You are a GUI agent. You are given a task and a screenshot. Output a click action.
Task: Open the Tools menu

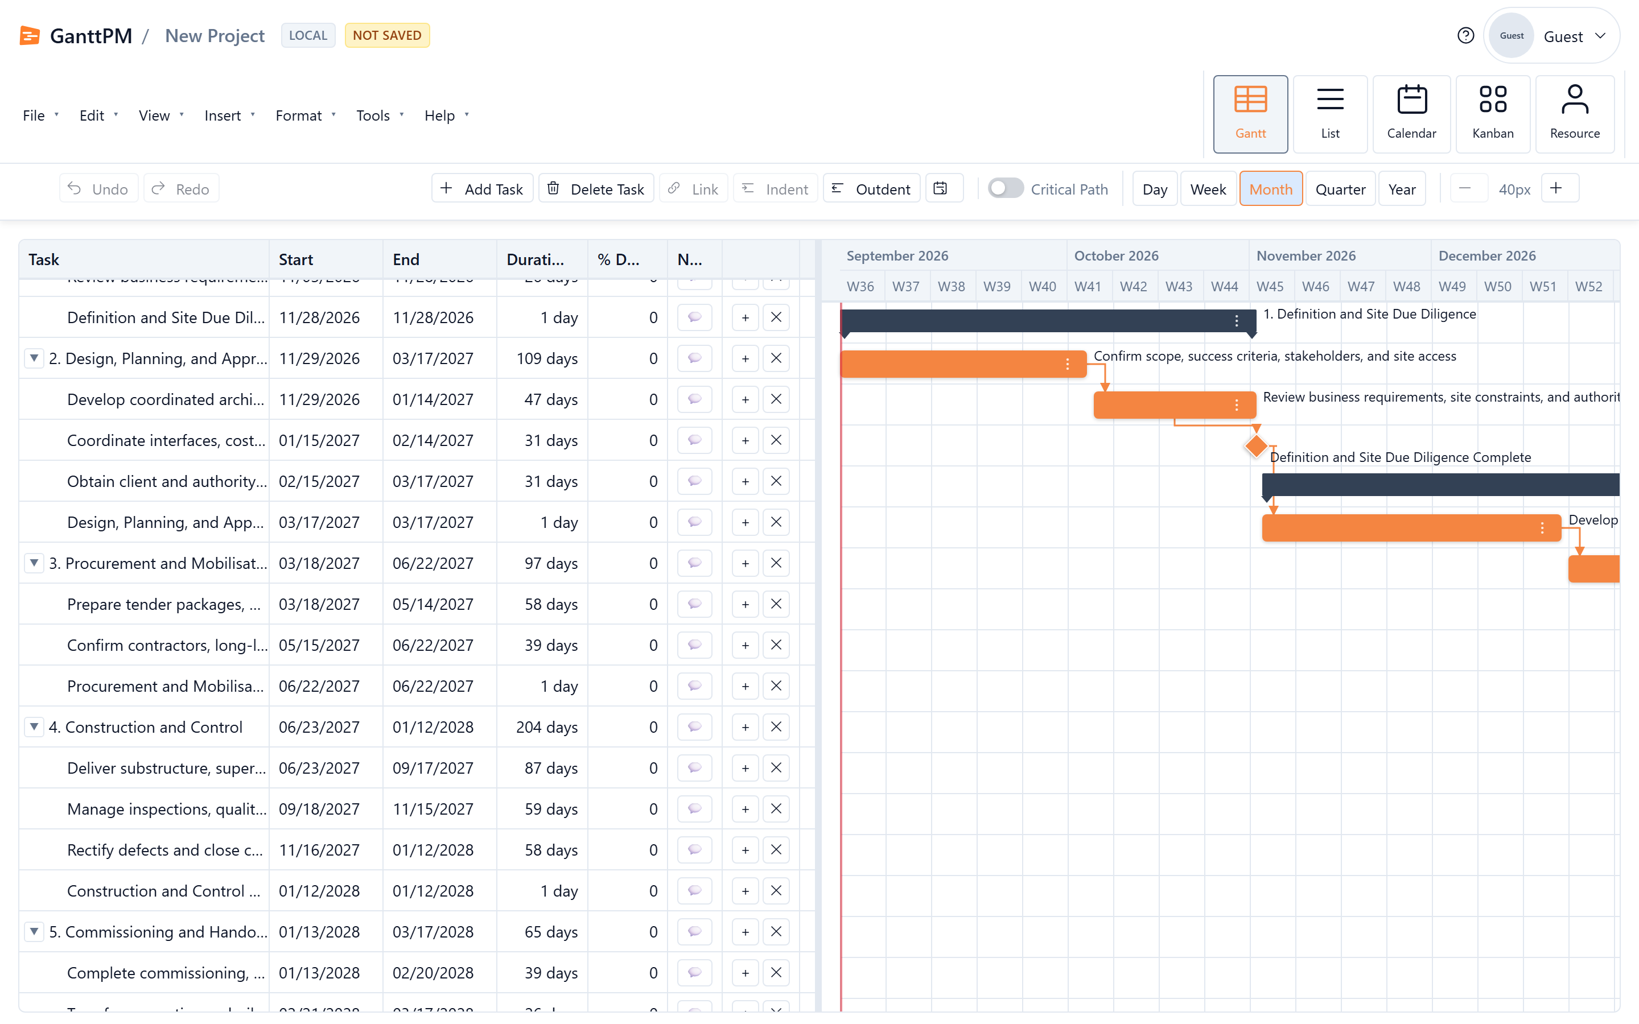[x=380, y=116]
